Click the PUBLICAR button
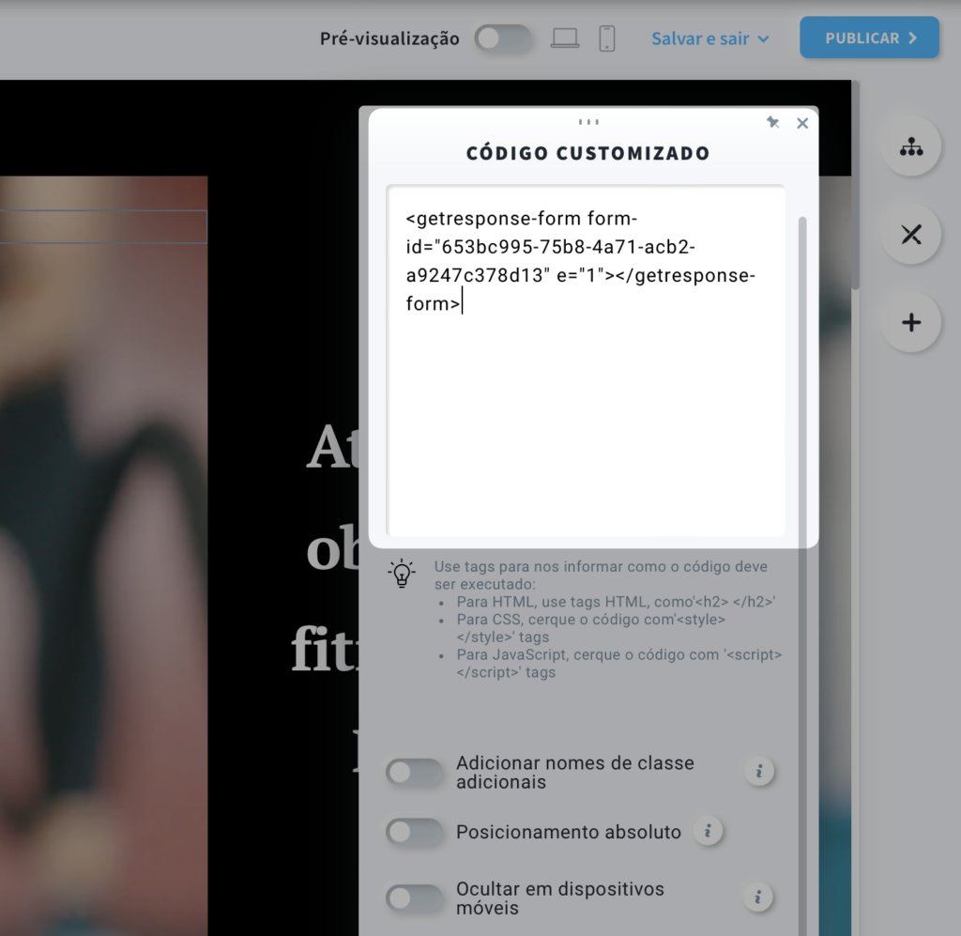Viewport: 961px width, 936px height. pos(869,38)
